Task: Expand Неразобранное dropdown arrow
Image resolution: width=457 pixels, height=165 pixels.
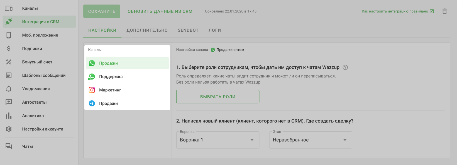Action: 345,140
